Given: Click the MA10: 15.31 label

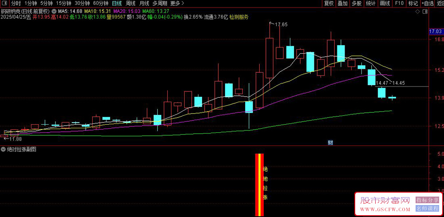Looking at the screenshot, I should [98, 12].
